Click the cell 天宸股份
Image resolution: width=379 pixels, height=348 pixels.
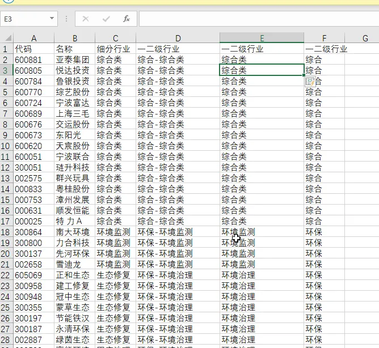pyautogui.click(x=75, y=146)
